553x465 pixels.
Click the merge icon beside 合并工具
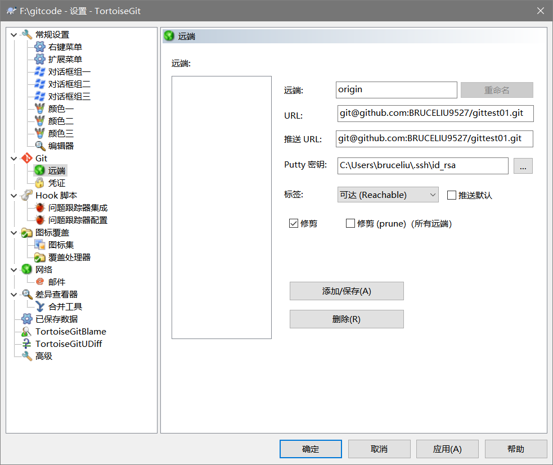point(40,306)
